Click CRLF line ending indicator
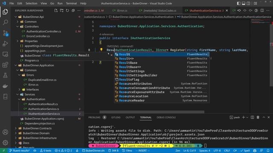This screenshot has height=153, width=273. pos(227,150)
